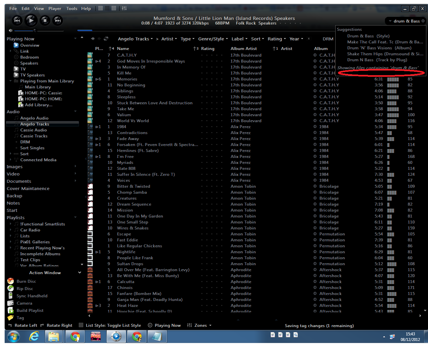The width and height of the screenshot is (428, 344).
Task: Choose 'Drum & Bass (Style)' suggestion
Action: [x=368, y=36]
